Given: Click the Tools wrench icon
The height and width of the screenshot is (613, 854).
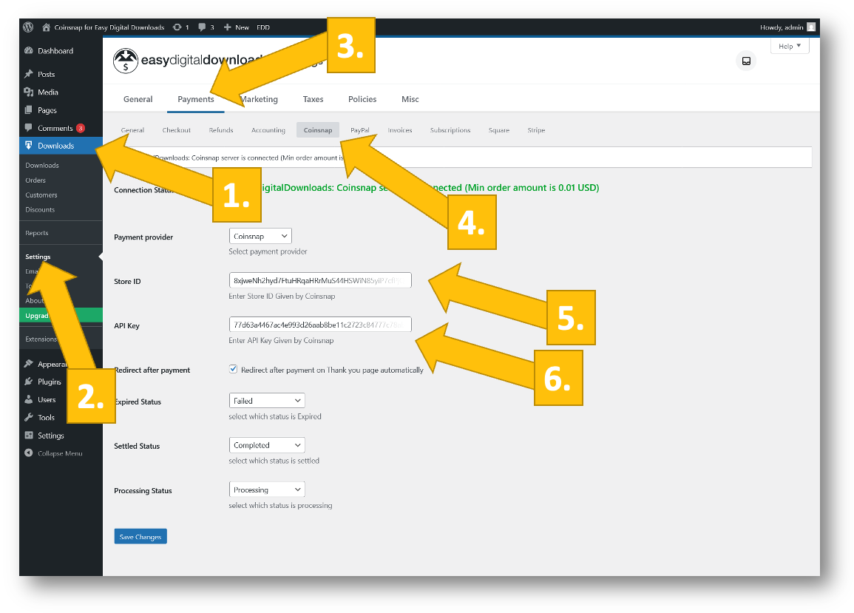Looking at the screenshot, I should point(29,417).
